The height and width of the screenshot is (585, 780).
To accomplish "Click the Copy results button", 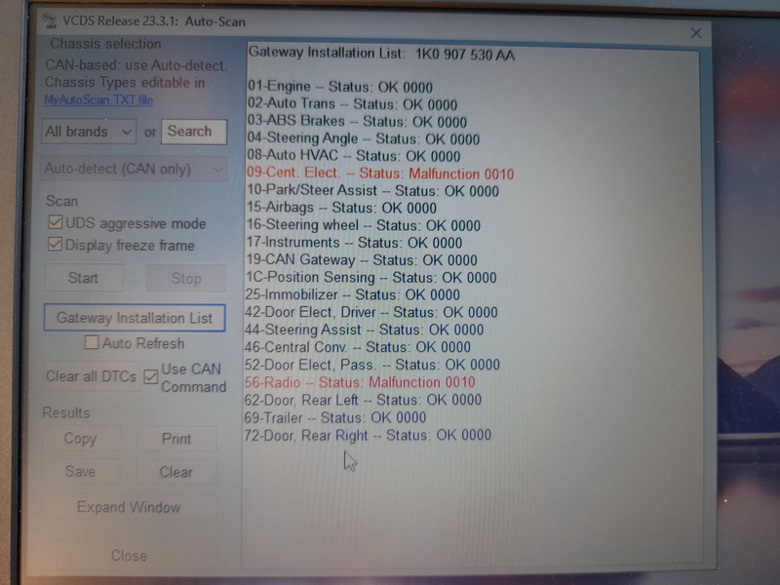I will (x=81, y=439).
